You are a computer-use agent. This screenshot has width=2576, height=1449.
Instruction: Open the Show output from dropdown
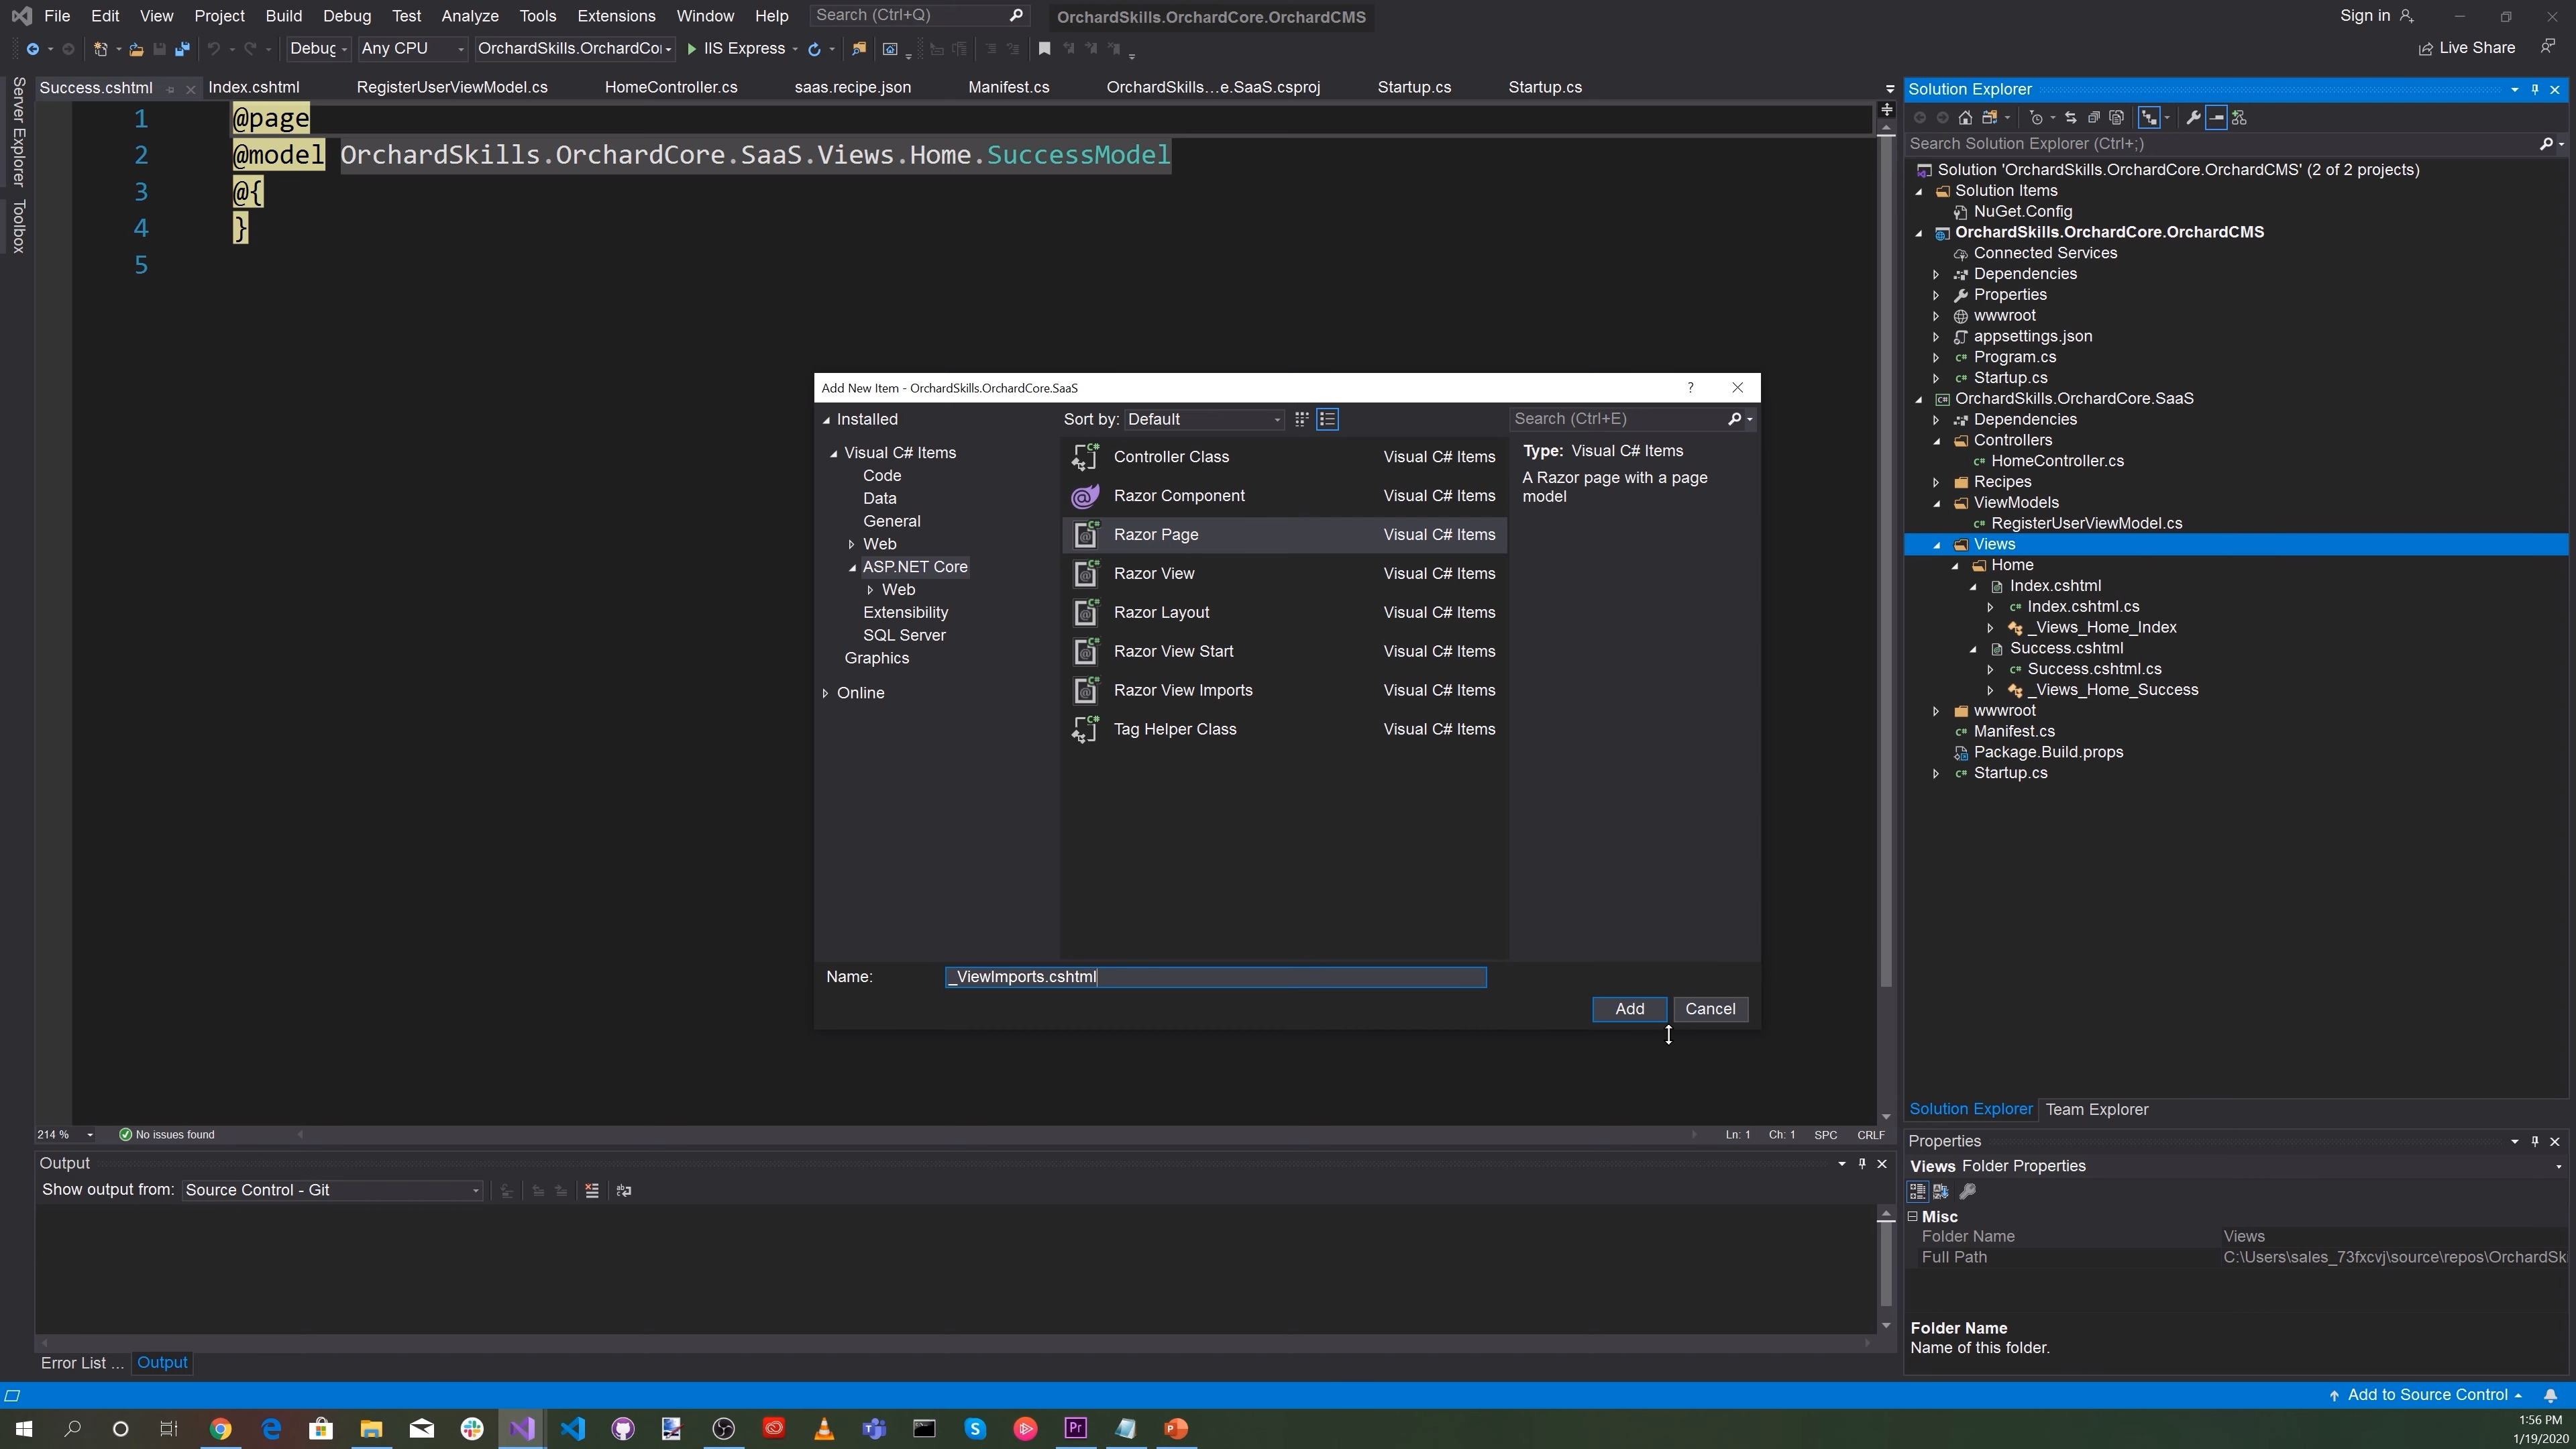point(332,1191)
